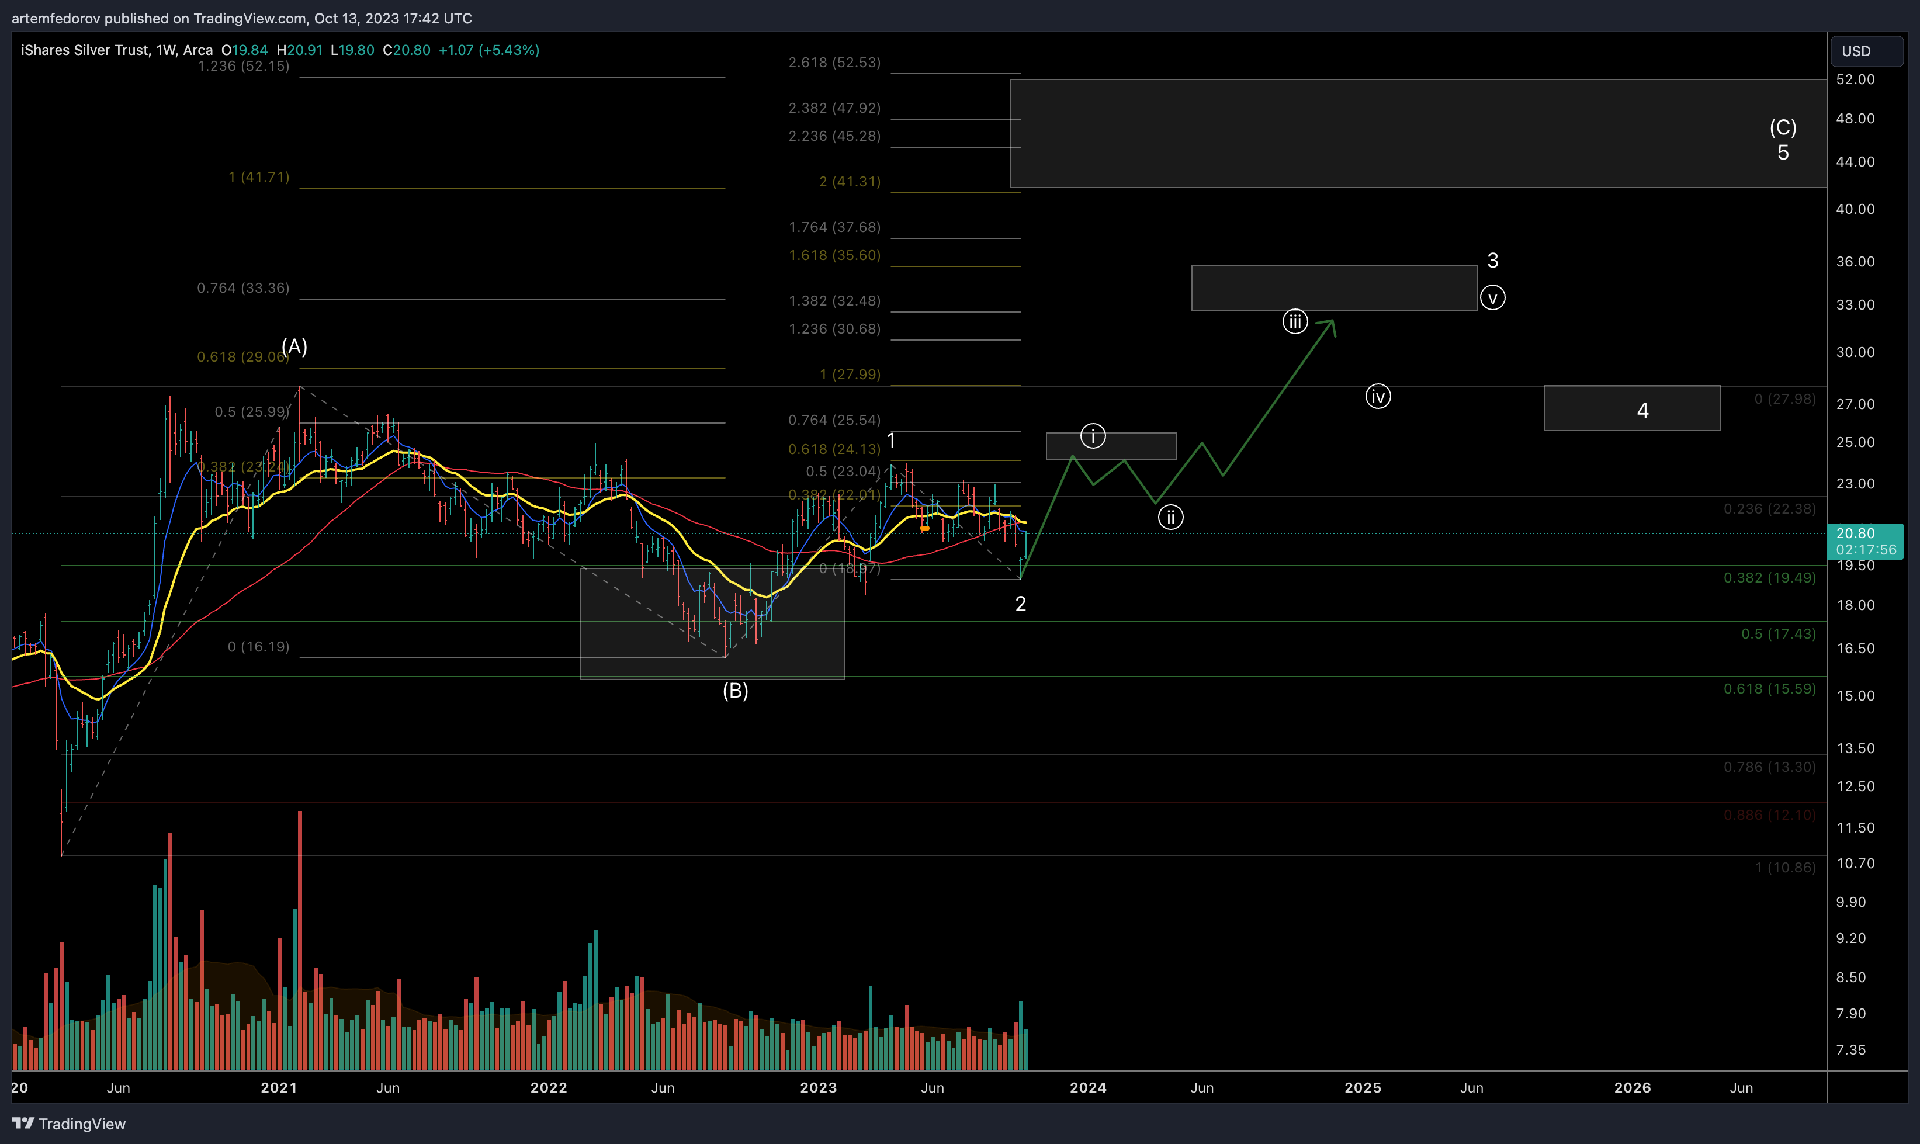
Task: Select the Fibonacci label 2.618 (52.53)
Action: (834, 63)
